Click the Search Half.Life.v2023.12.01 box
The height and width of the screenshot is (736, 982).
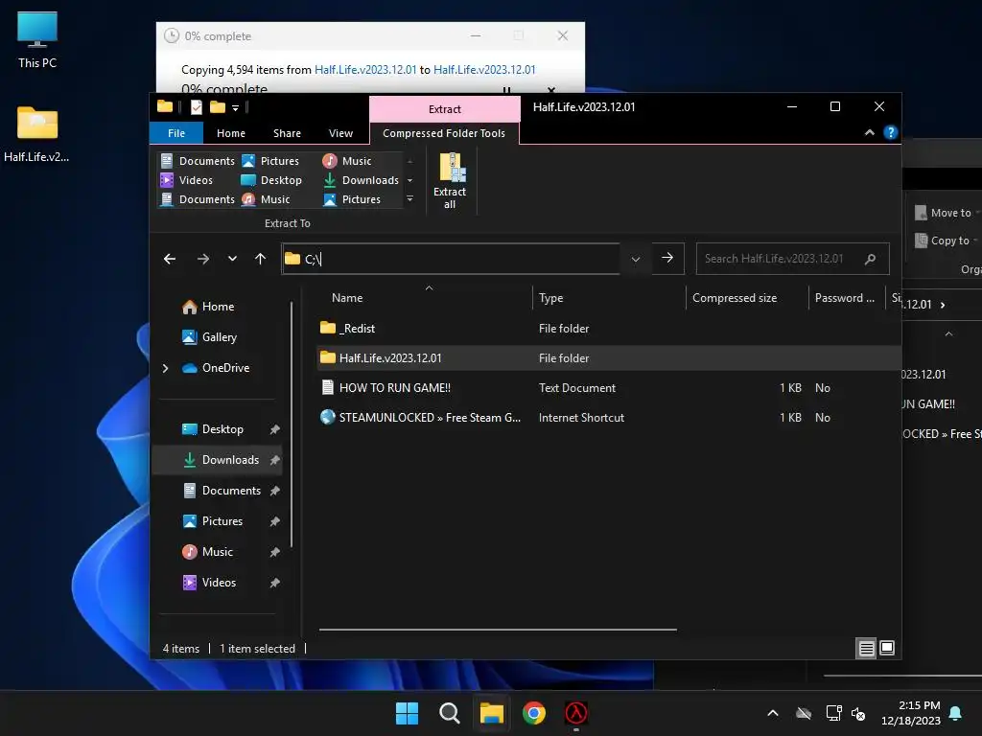(x=792, y=259)
